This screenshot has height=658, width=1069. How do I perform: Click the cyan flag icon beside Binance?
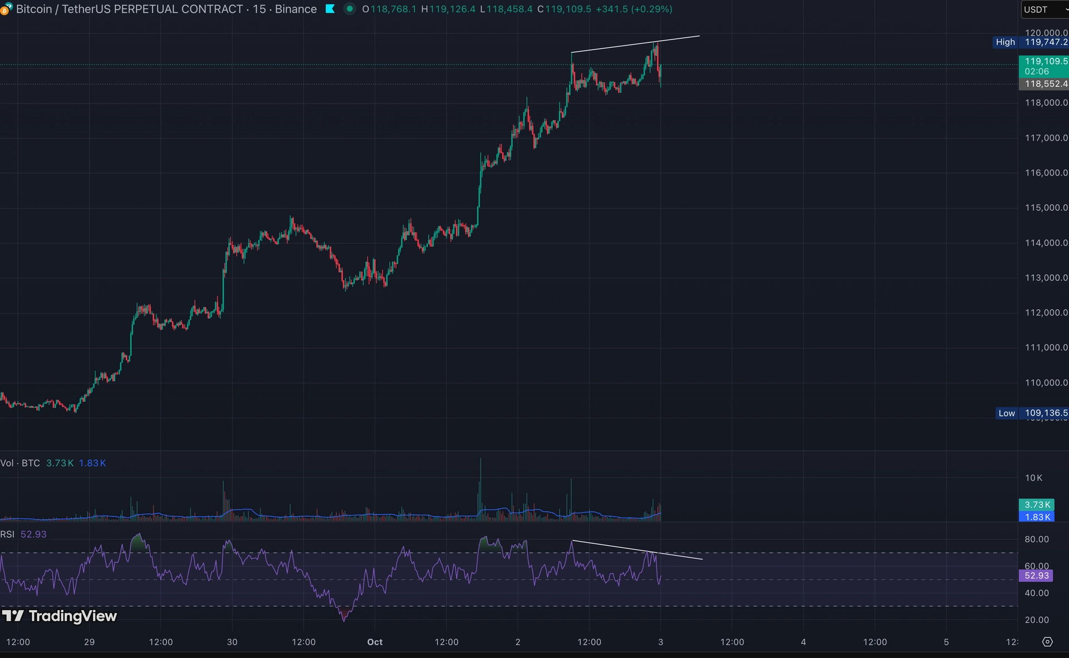tap(330, 9)
